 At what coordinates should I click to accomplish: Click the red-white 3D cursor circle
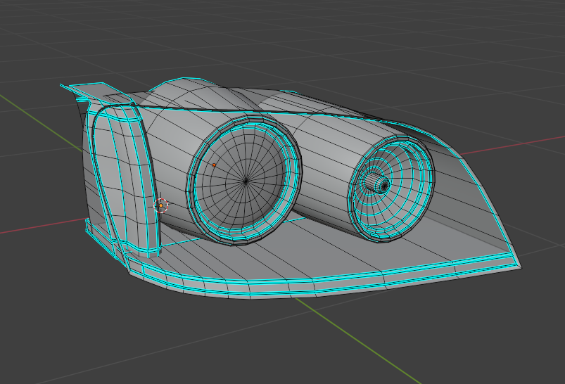(x=161, y=205)
